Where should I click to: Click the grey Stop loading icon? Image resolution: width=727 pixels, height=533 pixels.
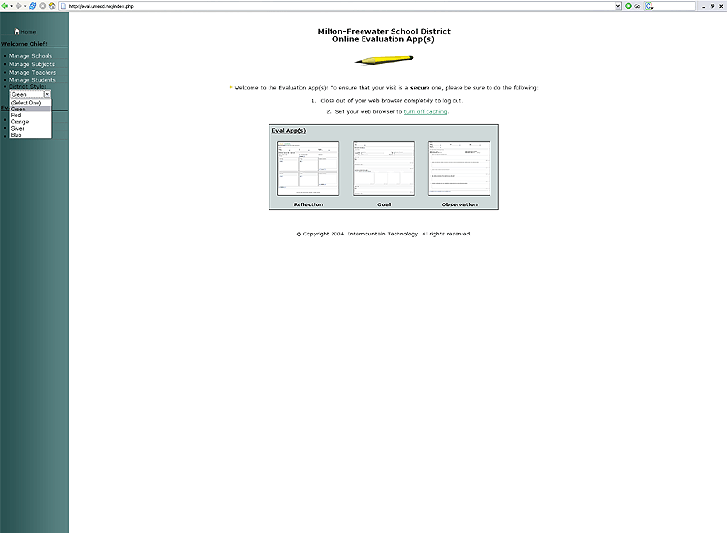pyautogui.click(x=43, y=6)
